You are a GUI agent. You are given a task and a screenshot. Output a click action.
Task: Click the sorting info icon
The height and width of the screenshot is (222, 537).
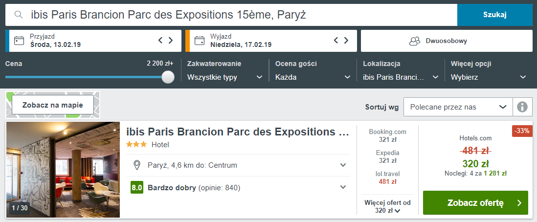[x=522, y=107]
